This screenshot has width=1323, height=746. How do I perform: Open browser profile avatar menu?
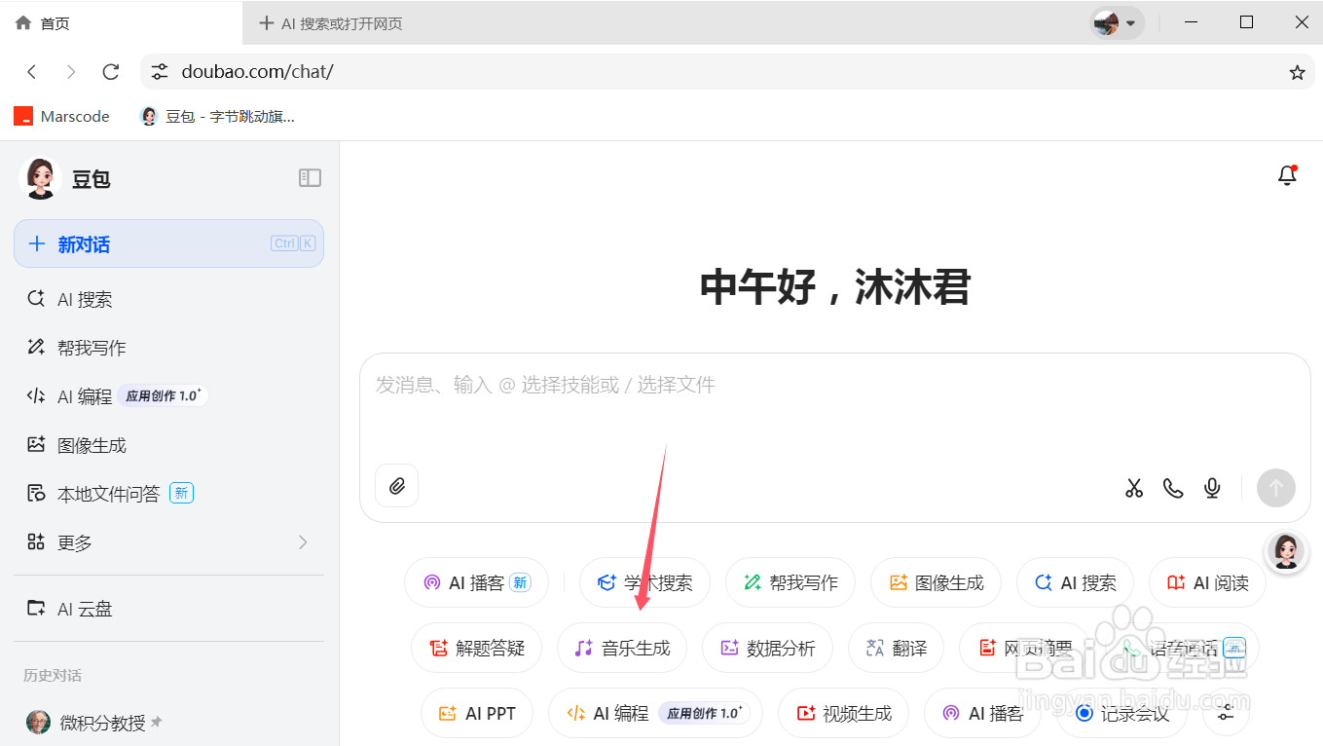tap(1116, 22)
